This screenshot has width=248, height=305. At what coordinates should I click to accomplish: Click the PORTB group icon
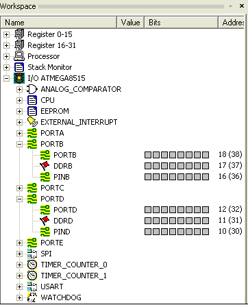click(32, 144)
